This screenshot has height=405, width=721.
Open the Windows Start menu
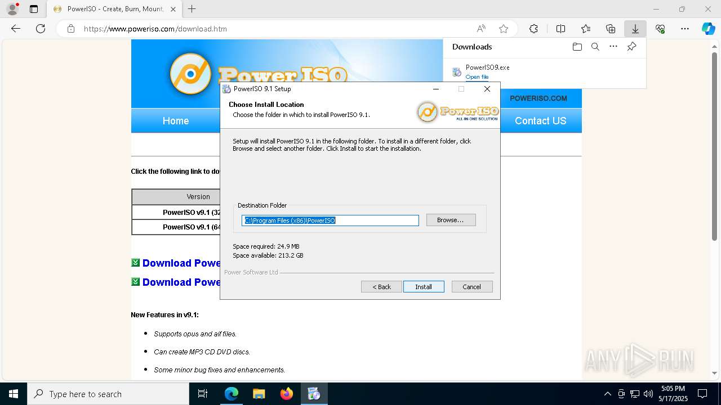[x=14, y=394]
